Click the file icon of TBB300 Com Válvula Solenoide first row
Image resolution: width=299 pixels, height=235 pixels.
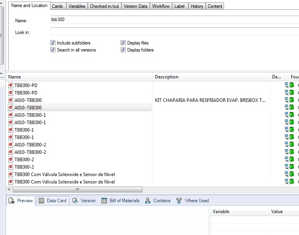[x=11, y=174]
